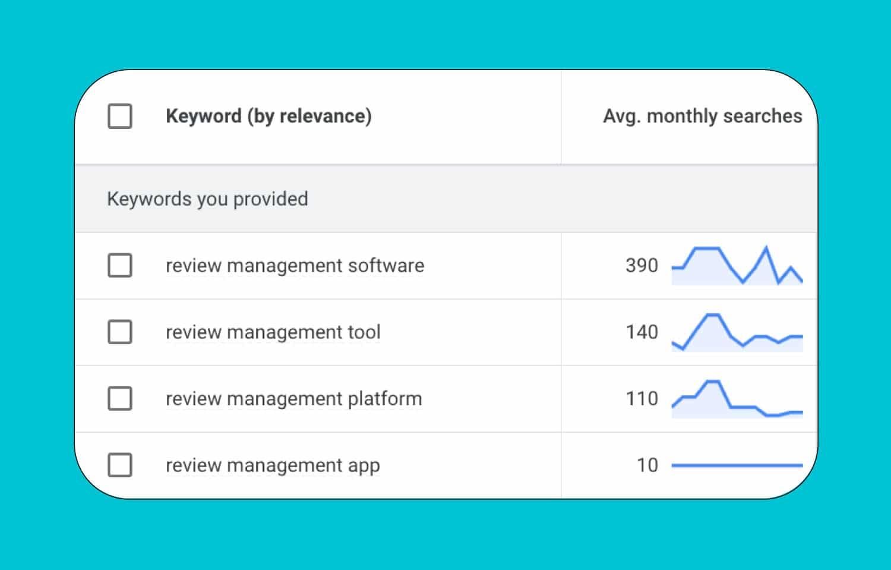Click the "review management app" keyword text
Screen dimensions: 891x570
click(x=273, y=465)
